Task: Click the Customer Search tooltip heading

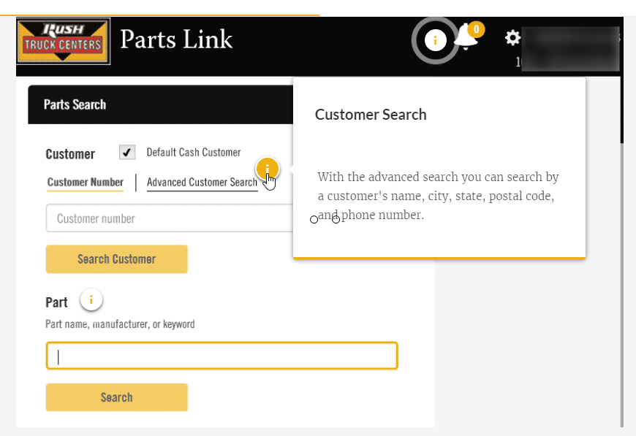Action: 371,115
